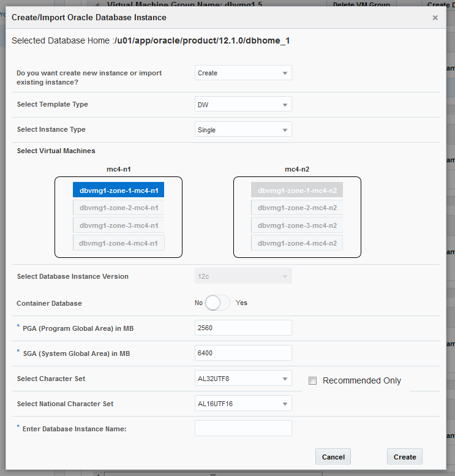
Task: Click the Yes label of Container Database
Action: pos(241,303)
